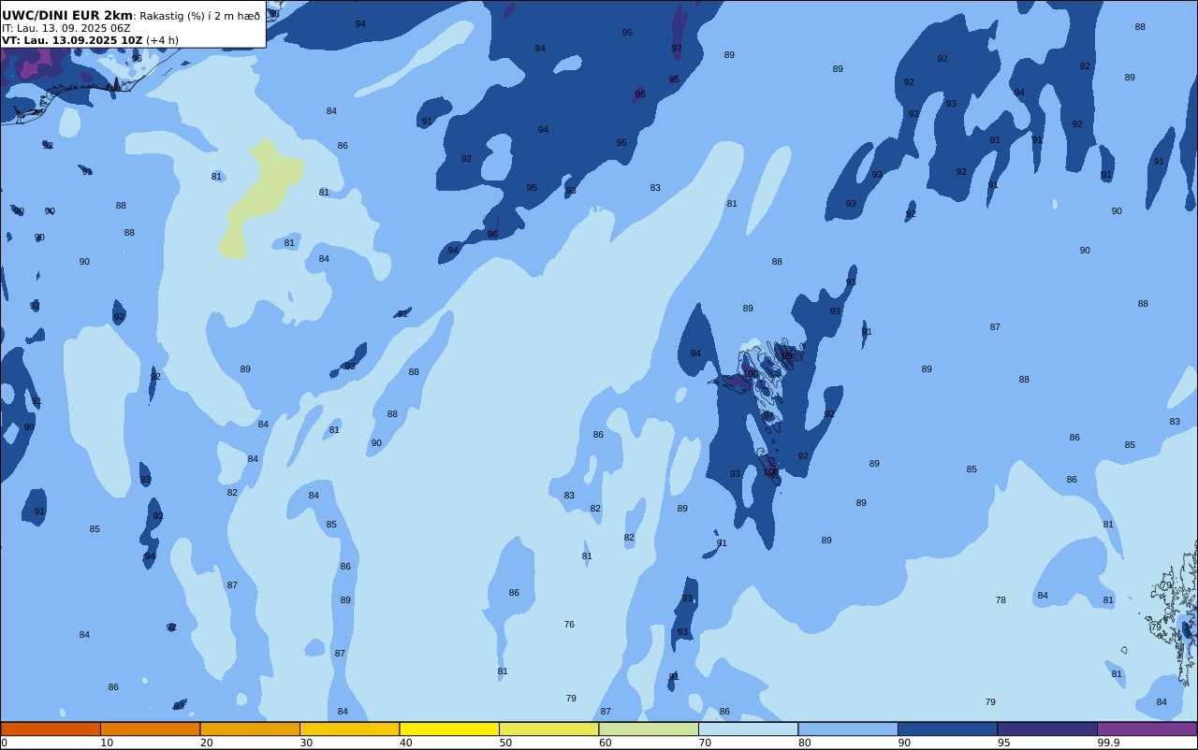The width and height of the screenshot is (1198, 750).
Task: Click the '(+4 h)' forecast offset text
Action: (162, 40)
